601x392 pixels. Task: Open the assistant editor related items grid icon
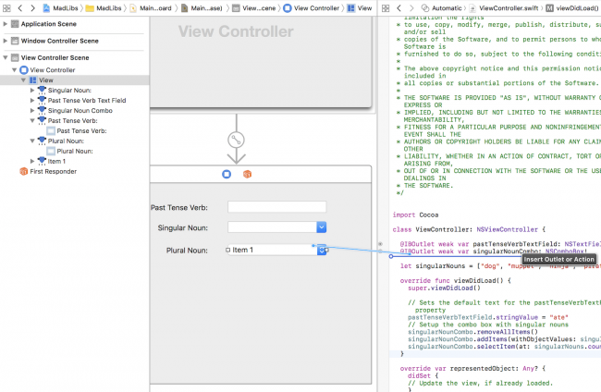(386, 7)
